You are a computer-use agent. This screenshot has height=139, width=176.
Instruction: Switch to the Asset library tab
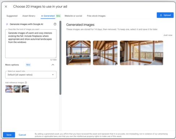point(29,16)
